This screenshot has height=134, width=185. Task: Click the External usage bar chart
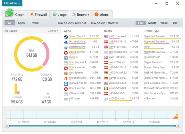17,89
